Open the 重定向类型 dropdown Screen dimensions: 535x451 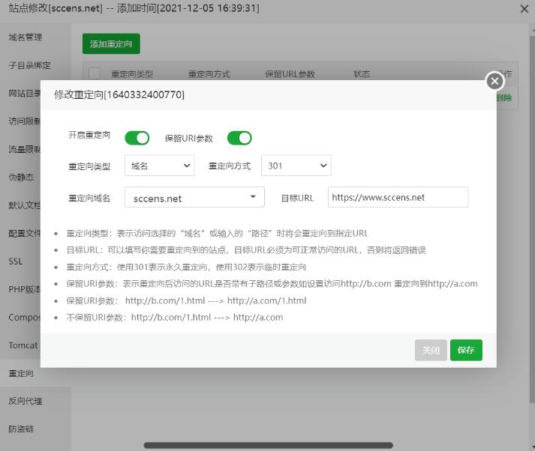tap(160, 166)
